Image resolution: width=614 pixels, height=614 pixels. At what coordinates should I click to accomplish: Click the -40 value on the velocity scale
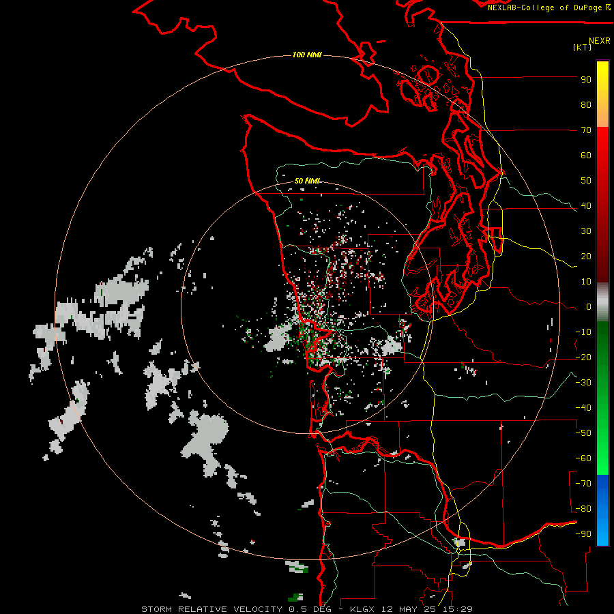(x=583, y=408)
